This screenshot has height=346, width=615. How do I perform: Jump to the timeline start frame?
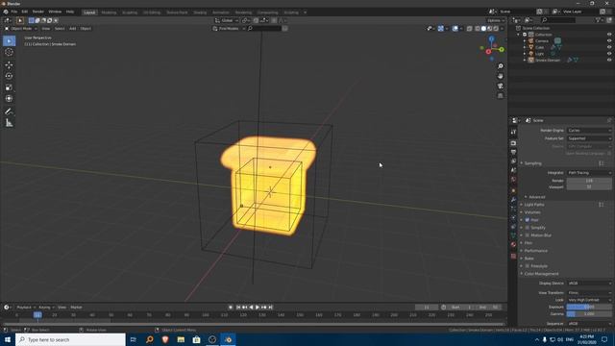click(238, 308)
